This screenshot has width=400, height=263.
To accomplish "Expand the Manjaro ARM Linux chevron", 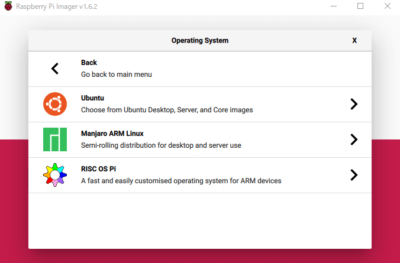I will (x=354, y=139).
